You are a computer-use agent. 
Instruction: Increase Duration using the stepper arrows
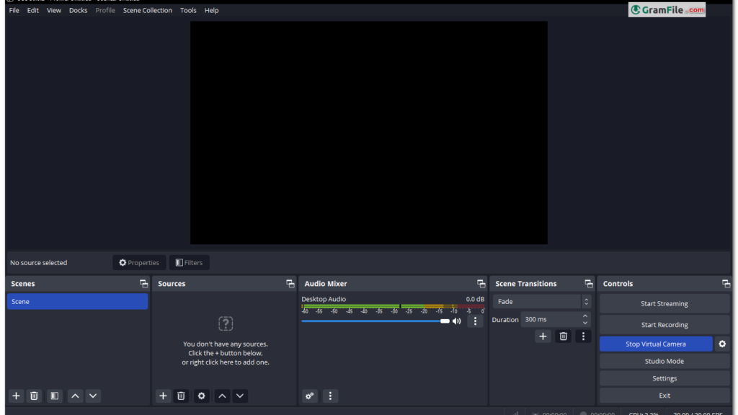584,316
